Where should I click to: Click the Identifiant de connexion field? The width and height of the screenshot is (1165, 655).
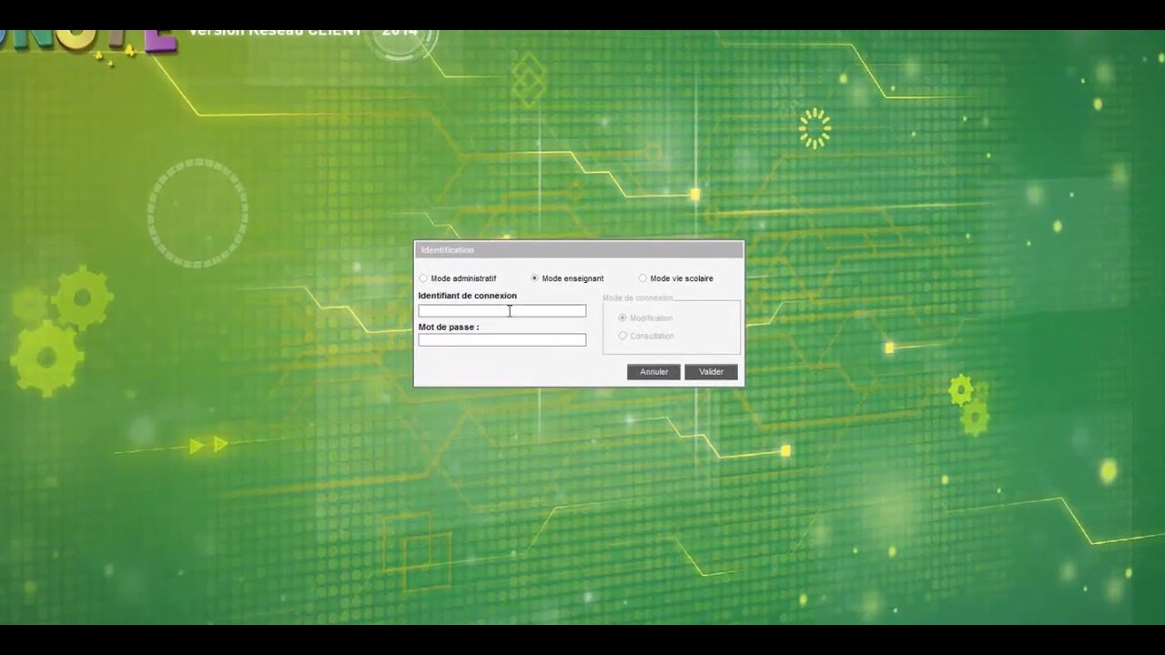pos(501,311)
